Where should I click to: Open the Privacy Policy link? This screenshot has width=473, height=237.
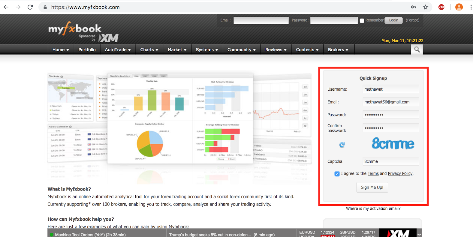point(400,173)
